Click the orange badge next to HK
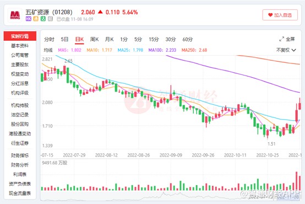 click(36, 19)
